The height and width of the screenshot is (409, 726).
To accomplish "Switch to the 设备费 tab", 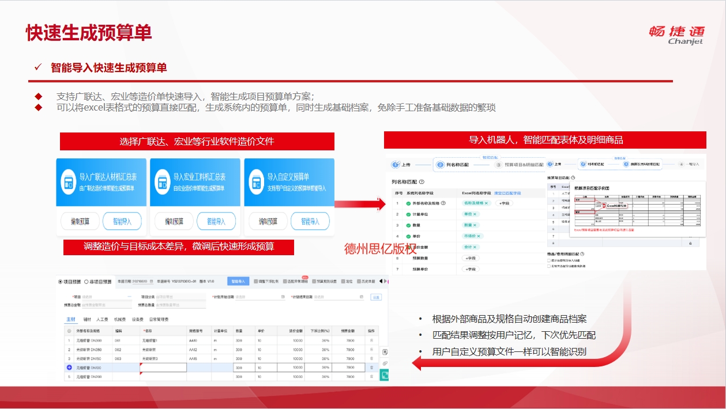I will (138, 319).
